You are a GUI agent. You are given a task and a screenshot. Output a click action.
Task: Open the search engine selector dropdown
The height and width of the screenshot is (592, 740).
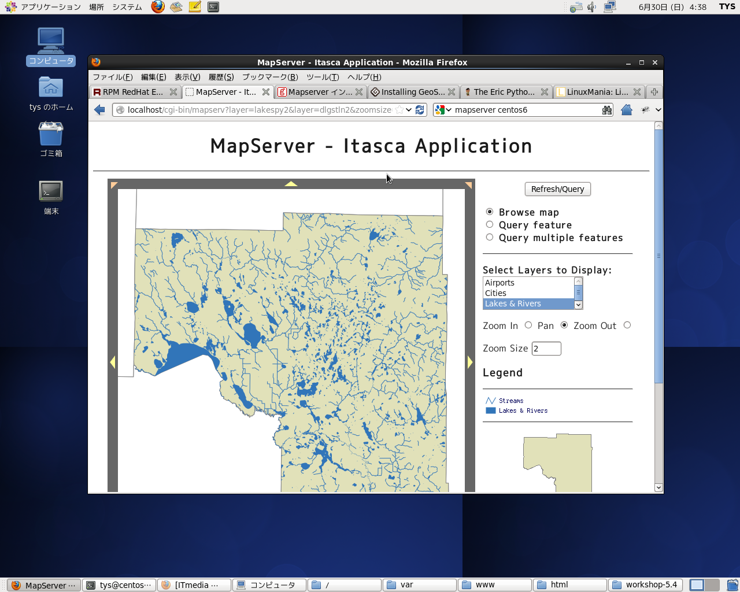(443, 110)
